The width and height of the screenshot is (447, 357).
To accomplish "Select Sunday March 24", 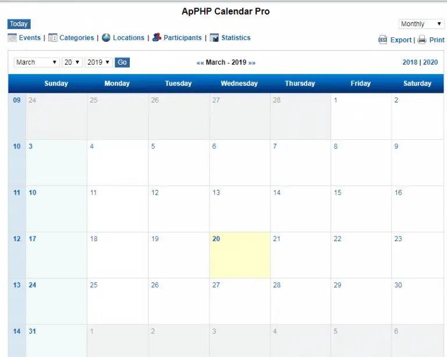I will [x=56, y=301].
